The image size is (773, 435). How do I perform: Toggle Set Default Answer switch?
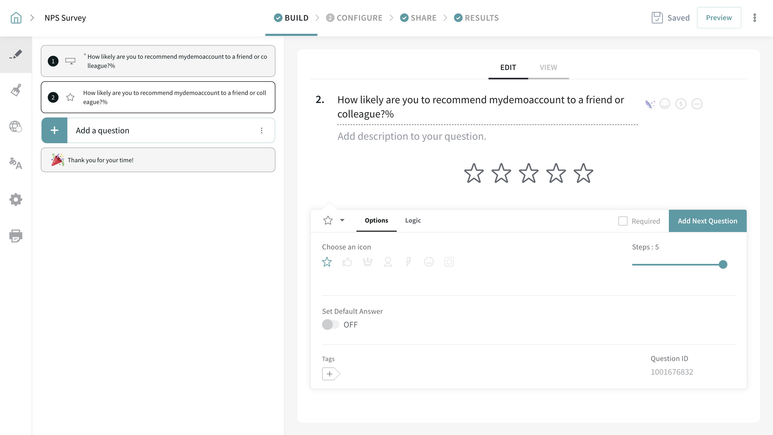(x=330, y=325)
